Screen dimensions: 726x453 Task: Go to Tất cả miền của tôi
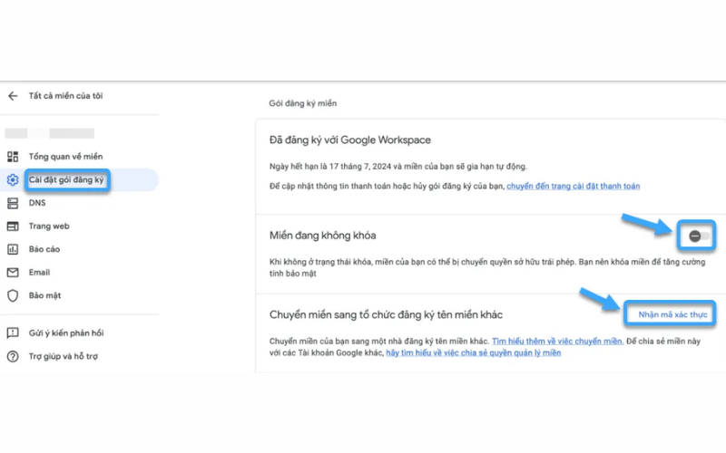point(65,96)
